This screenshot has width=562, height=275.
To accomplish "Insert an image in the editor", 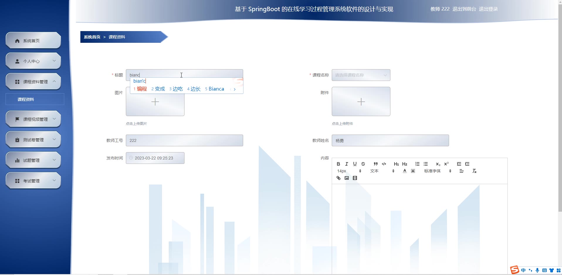I will click(346, 178).
